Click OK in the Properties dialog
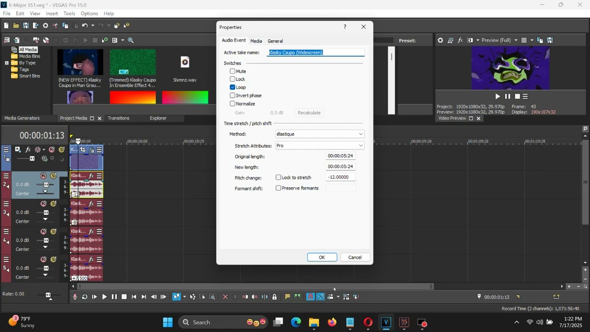 tap(322, 257)
